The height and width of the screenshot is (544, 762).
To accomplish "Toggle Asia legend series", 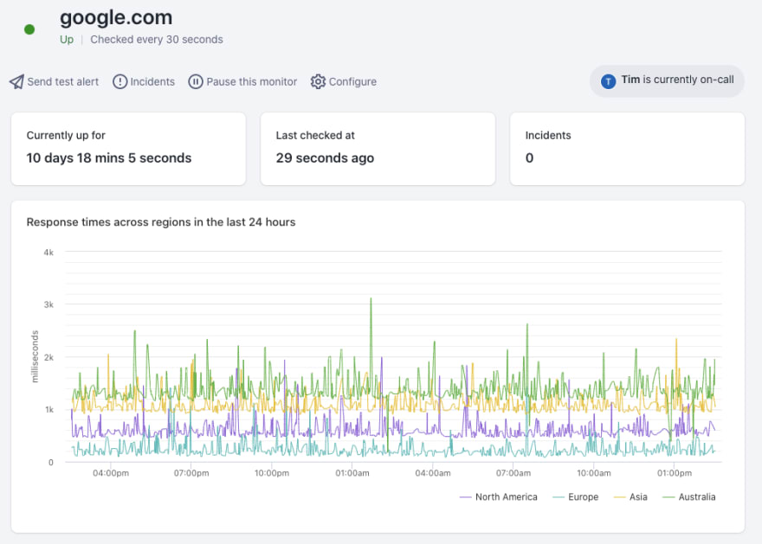I will tap(638, 497).
